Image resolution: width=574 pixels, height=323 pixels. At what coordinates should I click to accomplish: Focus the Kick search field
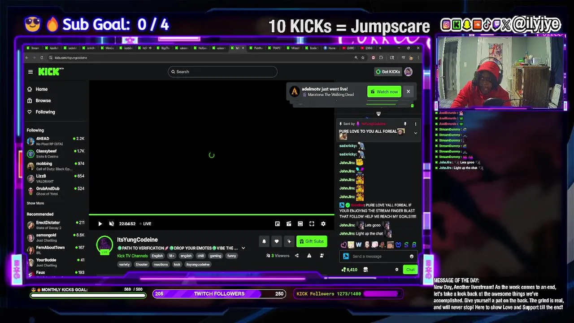coord(222,72)
